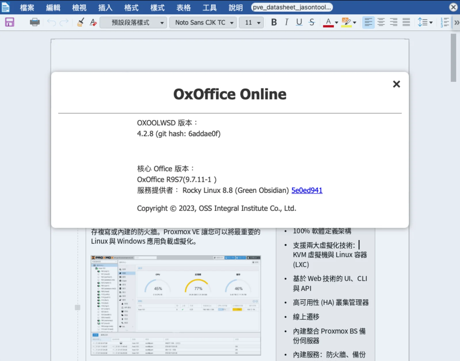The width and height of the screenshot is (460, 361).
Task: Click the page anchor marker in the left margin
Action: (77, 307)
